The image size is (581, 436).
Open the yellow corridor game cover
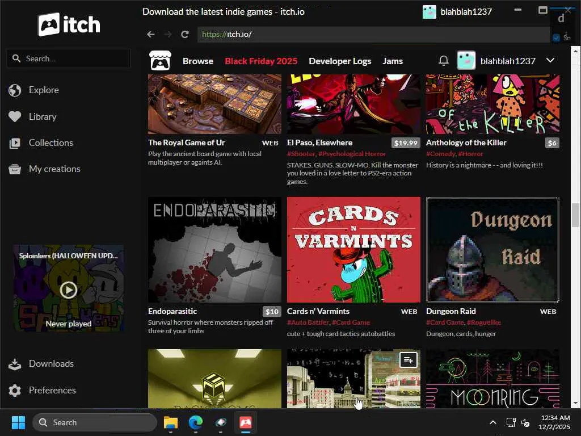214,379
